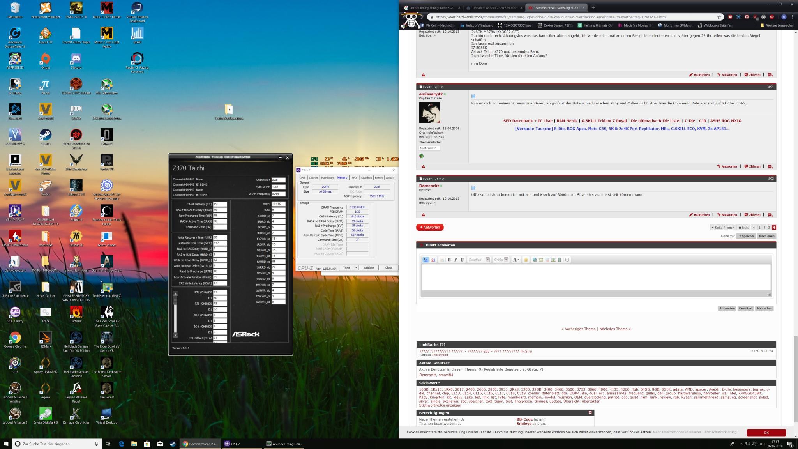Image resolution: width=798 pixels, height=449 pixels.
Task: Minimize the ASRock Timing Configurator window
Action: (x=280, y=157)
